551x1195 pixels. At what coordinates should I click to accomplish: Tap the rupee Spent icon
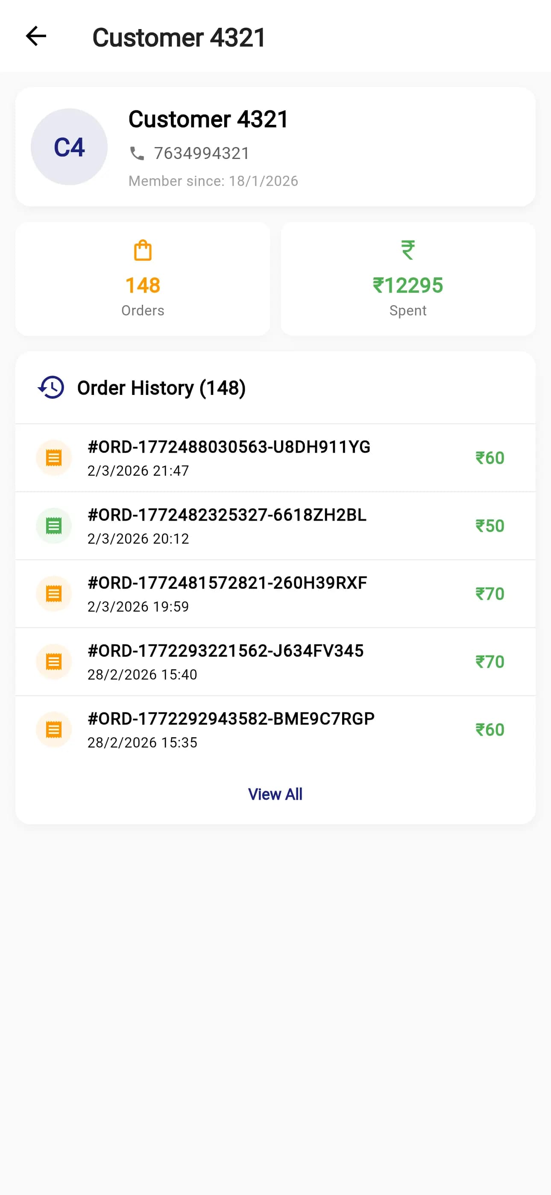[407, 250]
